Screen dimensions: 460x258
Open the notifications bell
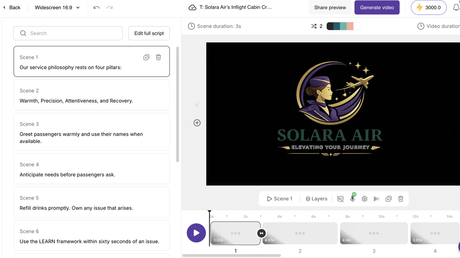click(x=456, y=8)
